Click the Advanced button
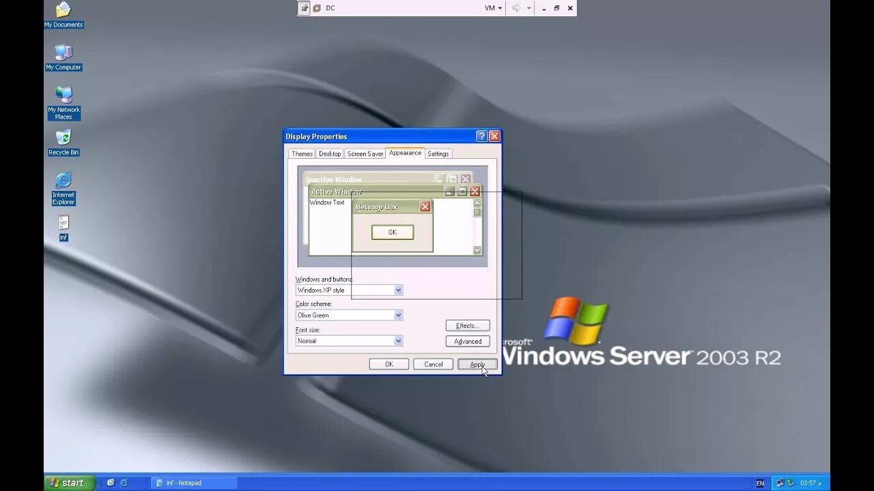 [x=468, y=342]
